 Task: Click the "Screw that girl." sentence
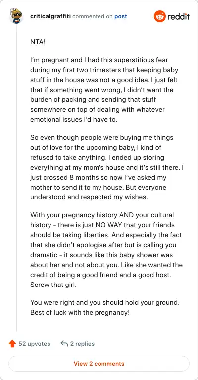pos(53,285)
